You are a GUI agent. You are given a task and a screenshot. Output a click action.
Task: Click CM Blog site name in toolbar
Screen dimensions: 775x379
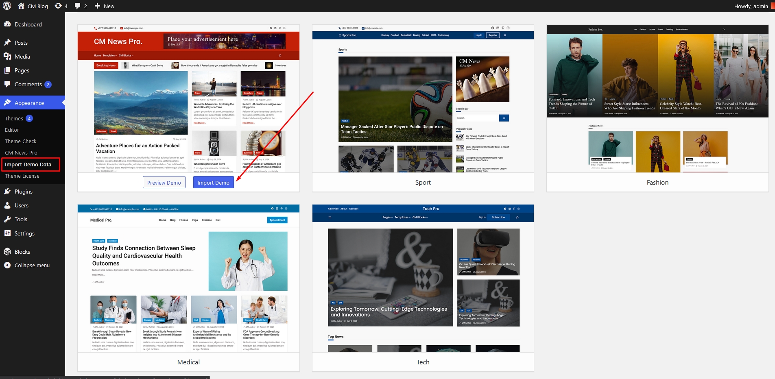pyautogui.click(x=38, y=6)
